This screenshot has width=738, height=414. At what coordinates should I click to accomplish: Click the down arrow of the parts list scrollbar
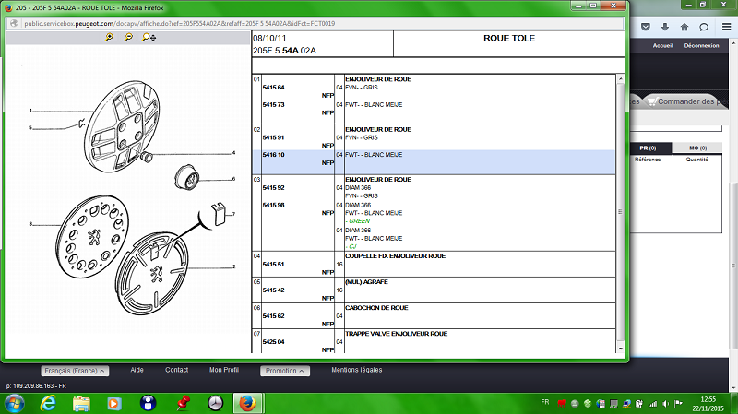tap(620, 349)
